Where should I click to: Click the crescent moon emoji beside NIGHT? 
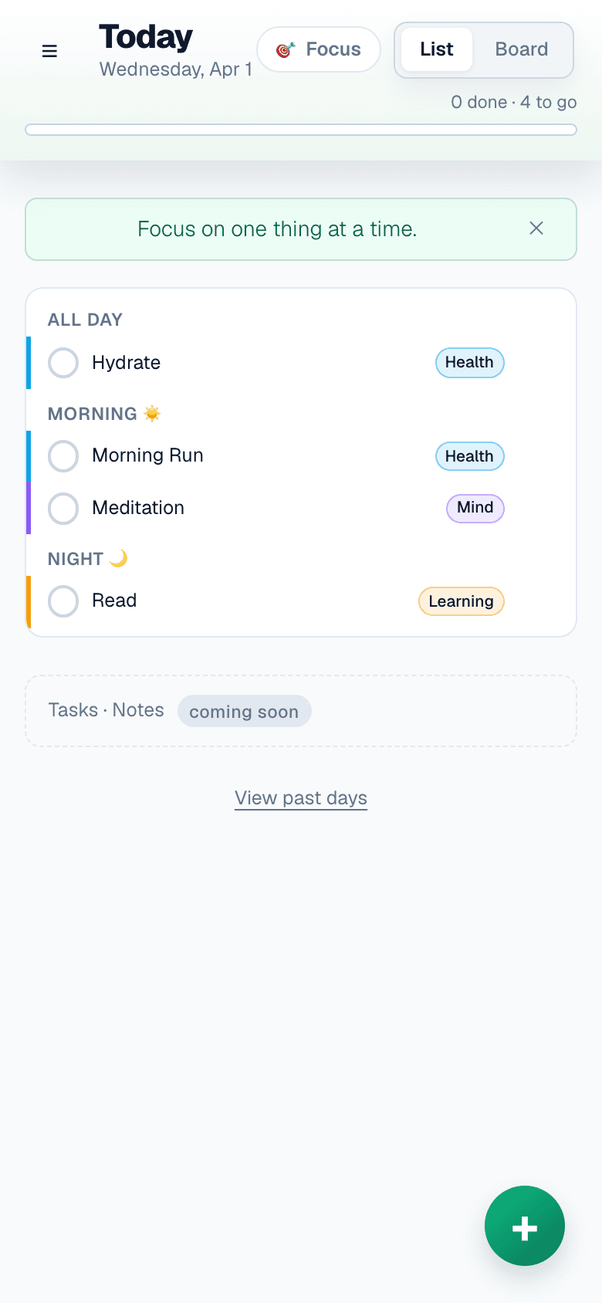tap(118, 557)
